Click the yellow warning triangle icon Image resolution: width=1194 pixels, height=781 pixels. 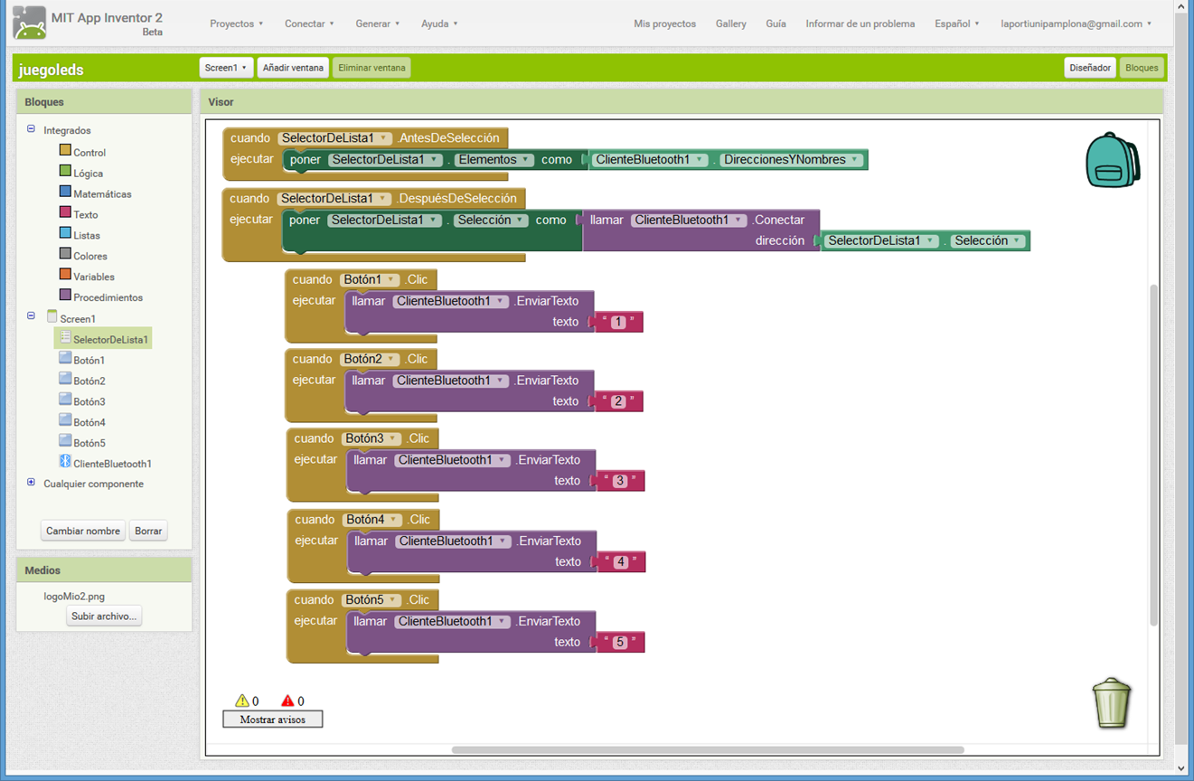click(241, 701)
